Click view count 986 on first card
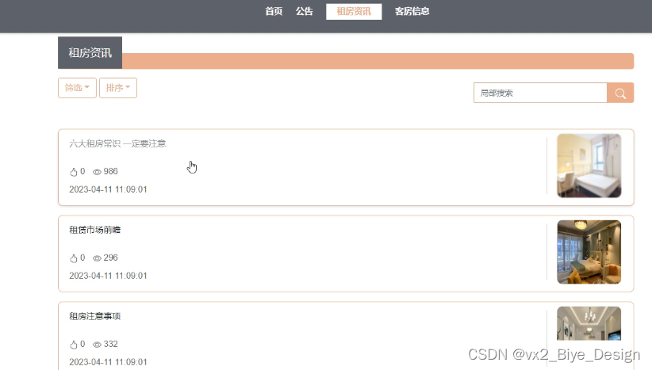This screenshot has height=370, width=652. pos(110,171)
